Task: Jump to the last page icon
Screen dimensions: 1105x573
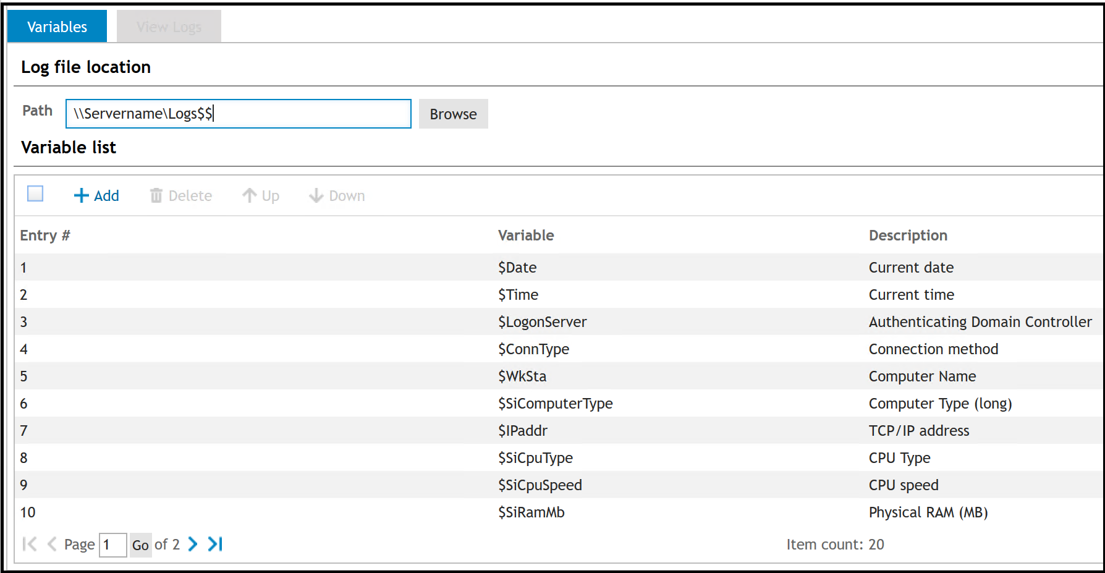Action: tap(215, 544)
